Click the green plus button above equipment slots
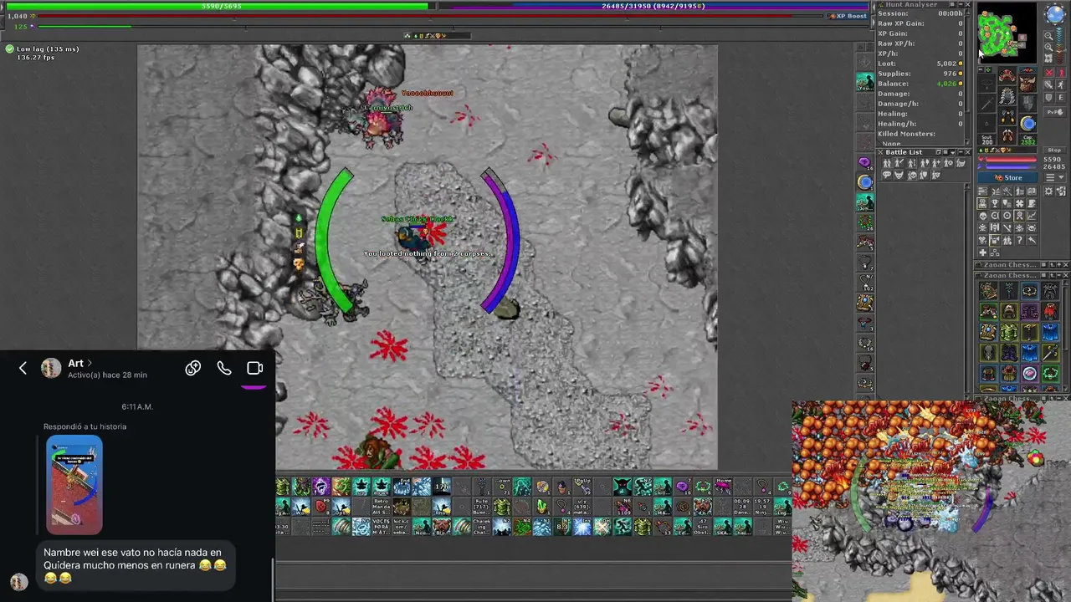1071x602 pixels. click(988, 69)
